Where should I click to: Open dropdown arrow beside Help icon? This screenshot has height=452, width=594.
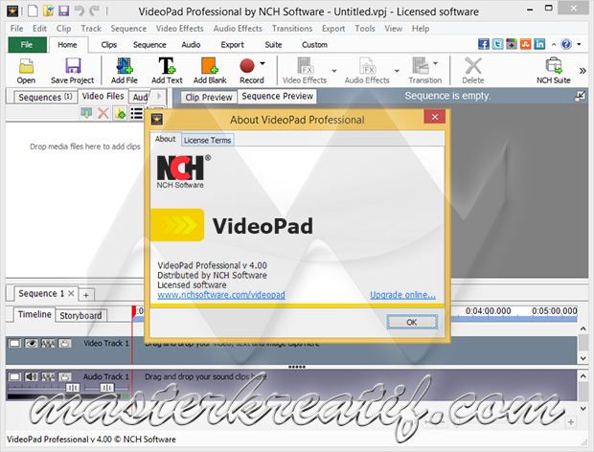coord(579,44)
